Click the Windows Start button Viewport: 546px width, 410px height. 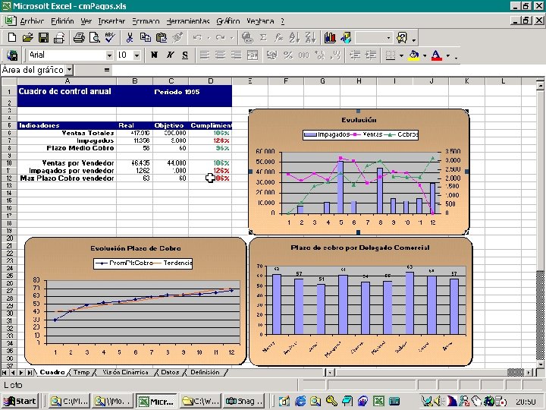20,401
